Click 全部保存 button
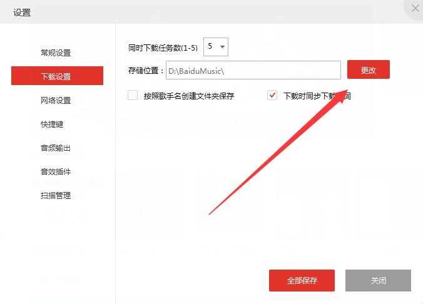Image resolution: width=423 pixels, height=304 pixels. point(302,280)
